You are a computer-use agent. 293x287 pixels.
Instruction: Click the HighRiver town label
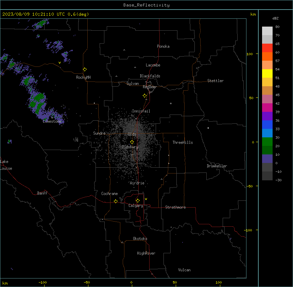pos(146,253)
